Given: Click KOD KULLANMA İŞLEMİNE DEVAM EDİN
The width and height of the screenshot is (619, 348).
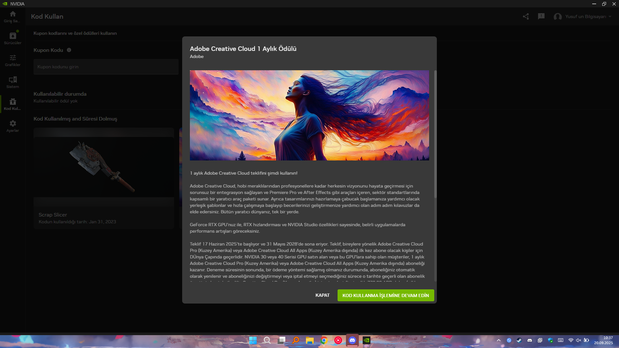Looking at the screenshot, I should [x=386, y=295].
